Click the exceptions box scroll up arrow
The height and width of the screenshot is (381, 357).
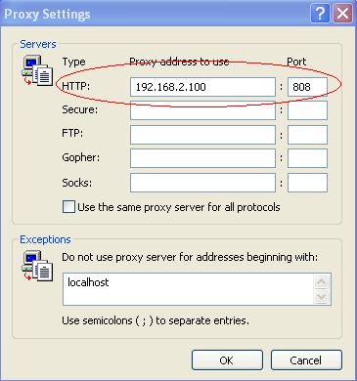tap(322, 281)
